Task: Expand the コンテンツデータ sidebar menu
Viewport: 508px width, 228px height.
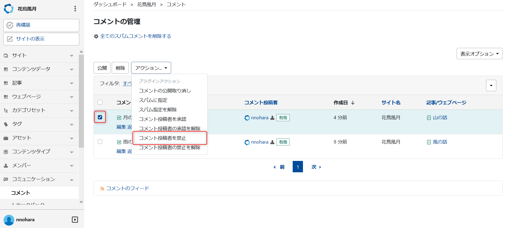Action: [72, 70]
